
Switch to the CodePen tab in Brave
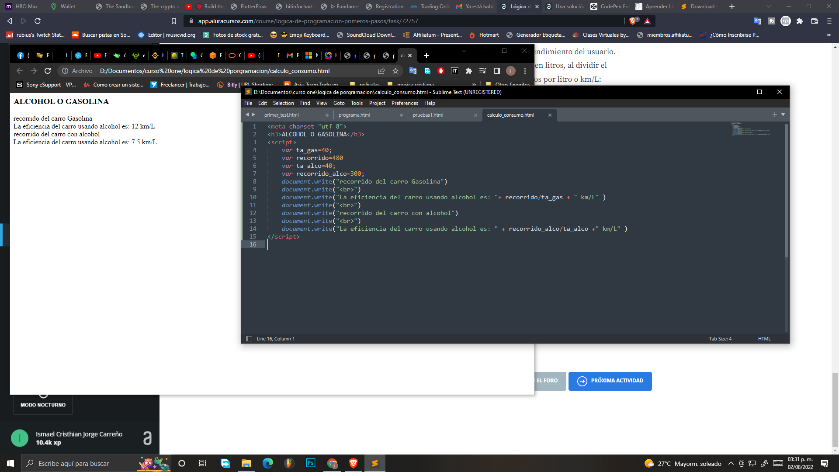[610, 7]
